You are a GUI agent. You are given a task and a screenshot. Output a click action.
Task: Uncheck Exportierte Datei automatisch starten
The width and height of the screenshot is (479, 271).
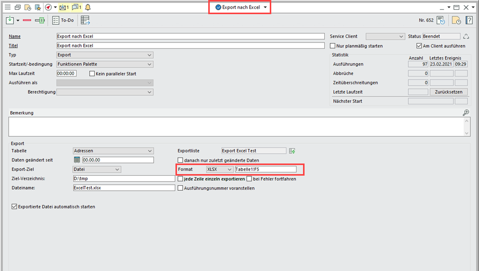[14, 206]
